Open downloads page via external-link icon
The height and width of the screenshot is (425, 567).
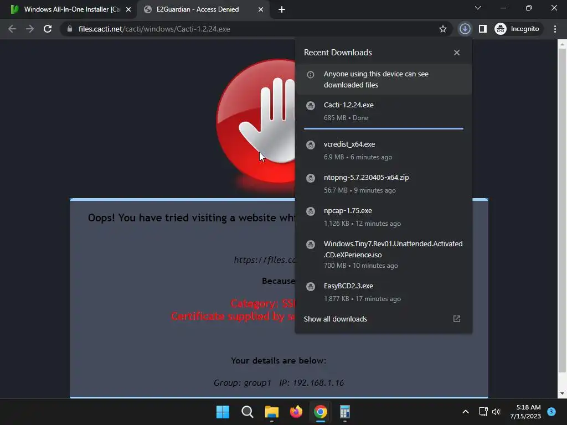(457, 319)
